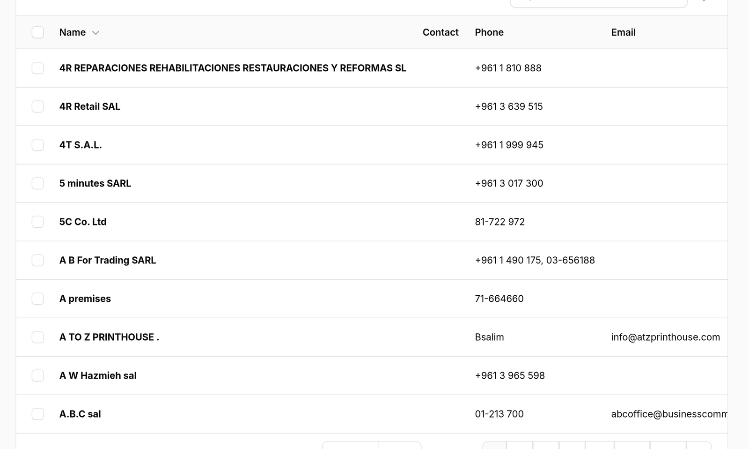749x449 pixels.
Task: Tick checkbox for 4R REPARACIONES row
Action: (x=37, y=68)
